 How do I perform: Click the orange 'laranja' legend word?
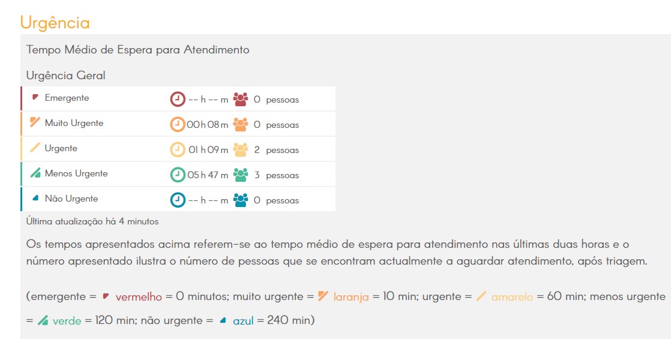tap(351, 297)
